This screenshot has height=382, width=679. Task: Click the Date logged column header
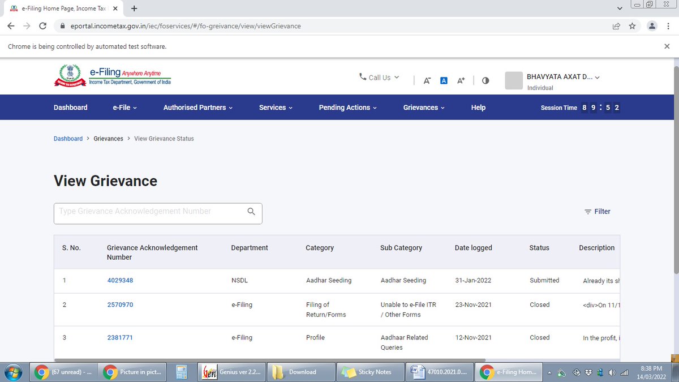click(x=473, y=248)
